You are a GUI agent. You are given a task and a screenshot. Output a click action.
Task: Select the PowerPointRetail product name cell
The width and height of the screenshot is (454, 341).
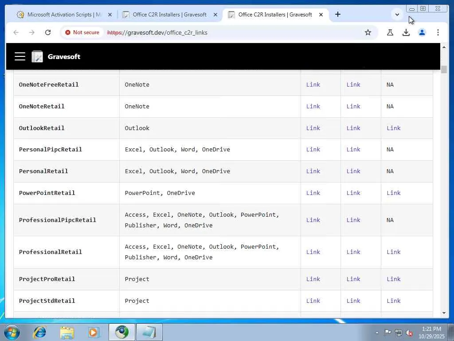coord(67,193)
